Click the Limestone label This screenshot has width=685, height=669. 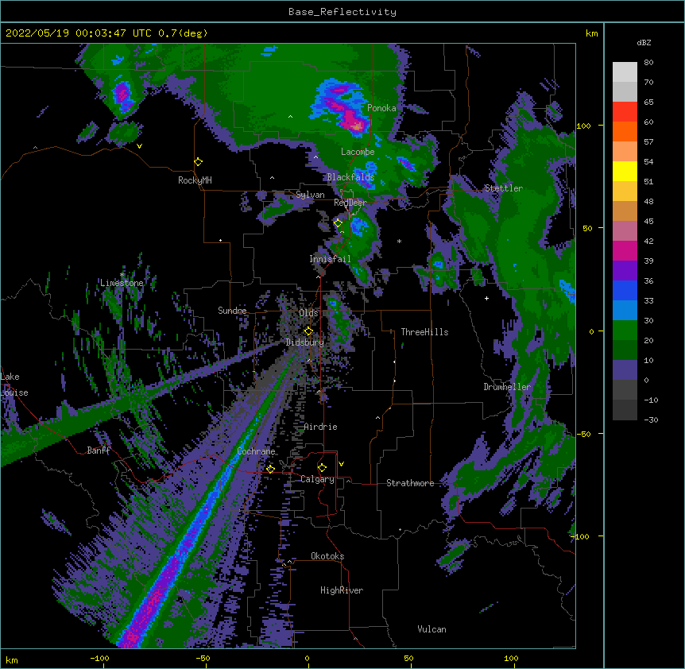122,283
